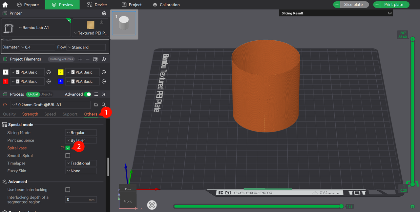Open printer settings gear icon

point(104,13)
